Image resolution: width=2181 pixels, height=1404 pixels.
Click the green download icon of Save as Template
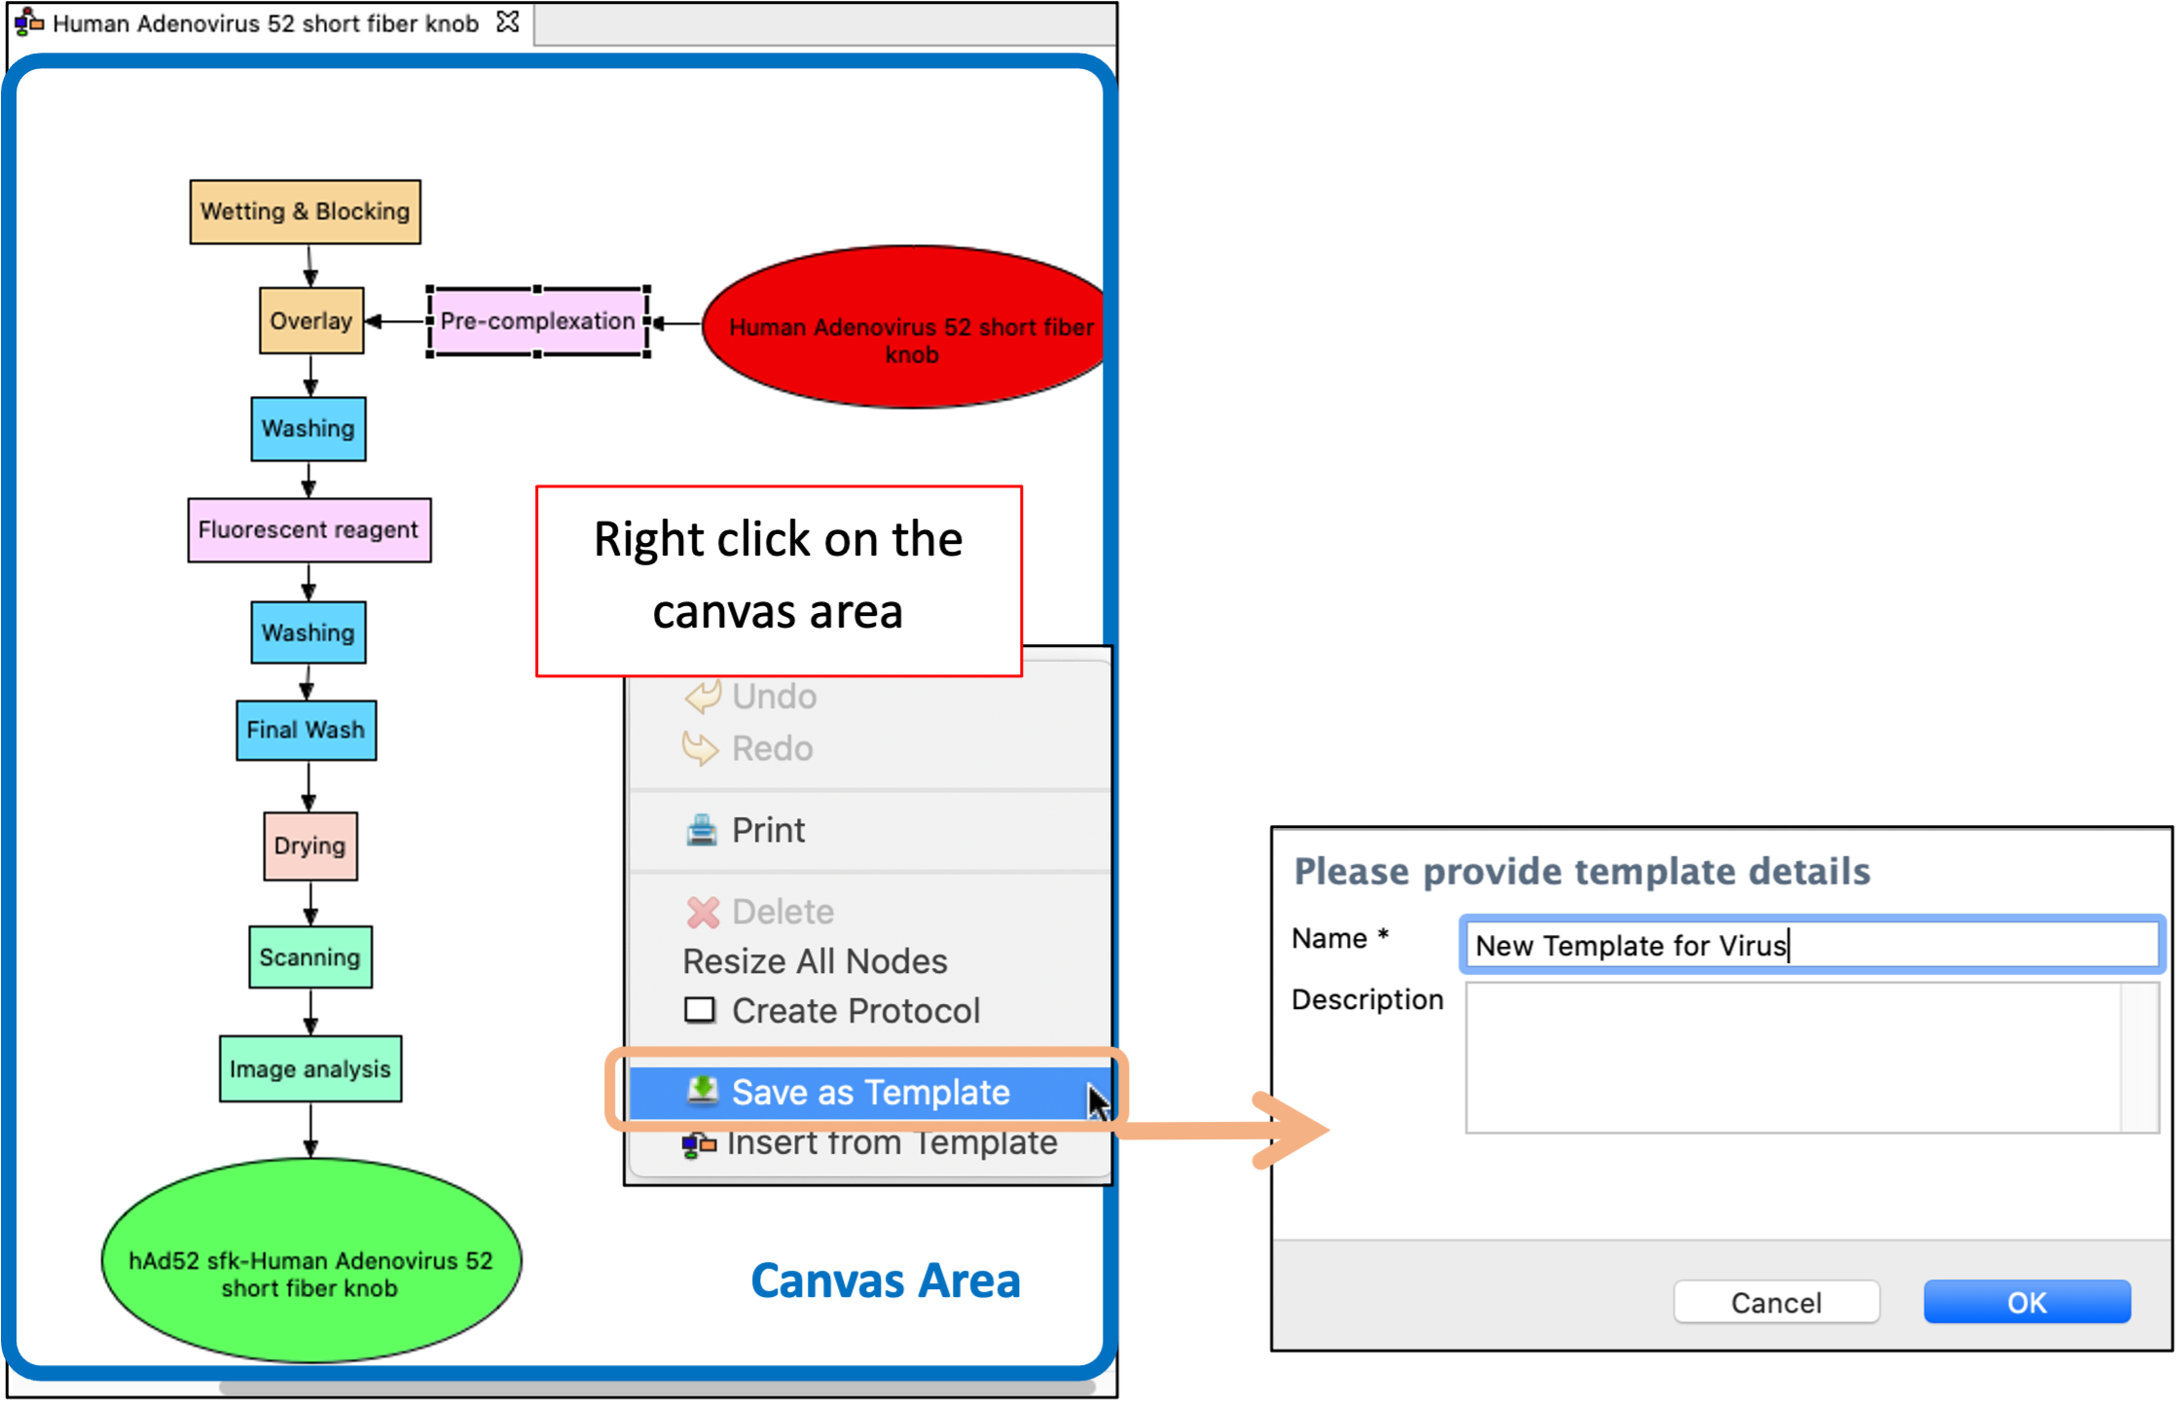(702, 1092)
